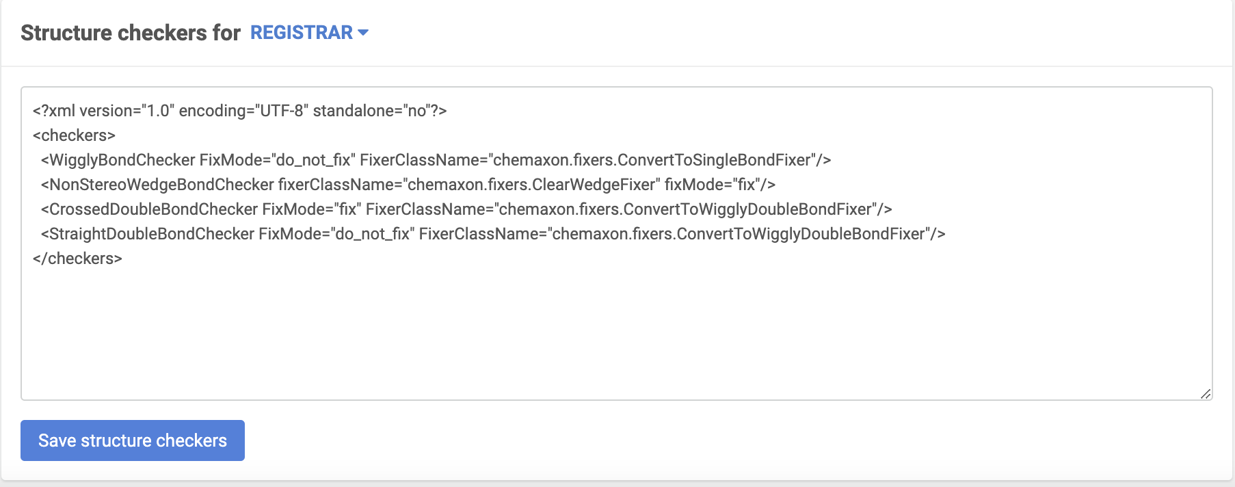Click the blue dropdown arrow beside REGISTRAR
This screenshot has height=487, width=1235.
(364, 32)
